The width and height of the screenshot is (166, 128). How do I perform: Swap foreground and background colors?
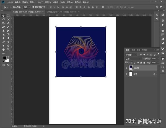[8, 57]
